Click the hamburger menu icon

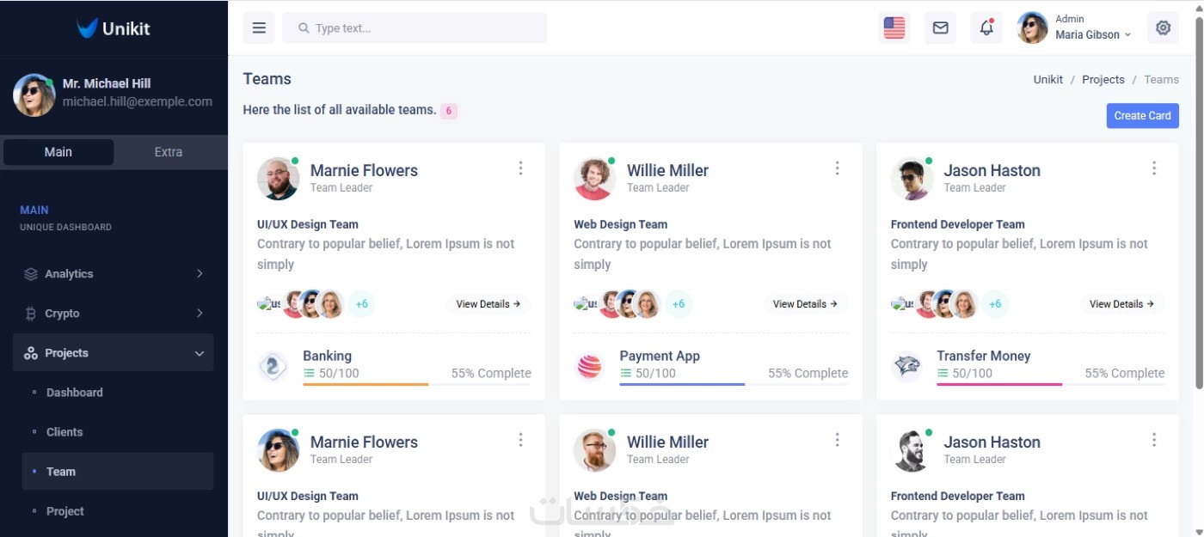[x=259, y=28]
